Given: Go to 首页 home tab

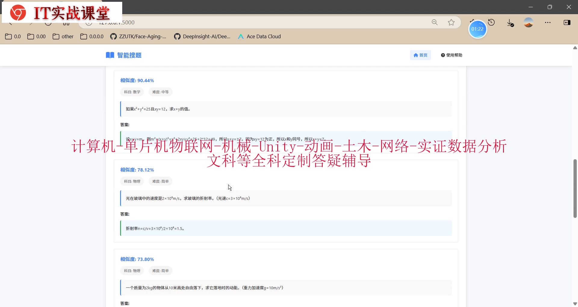Looking at the screenshot, I should pyautogui.click(x=420, y=55).
